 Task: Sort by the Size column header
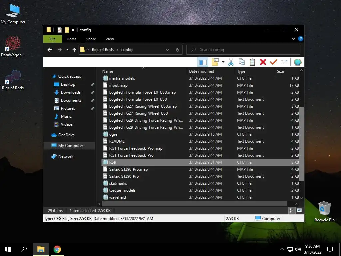[287, 71]
